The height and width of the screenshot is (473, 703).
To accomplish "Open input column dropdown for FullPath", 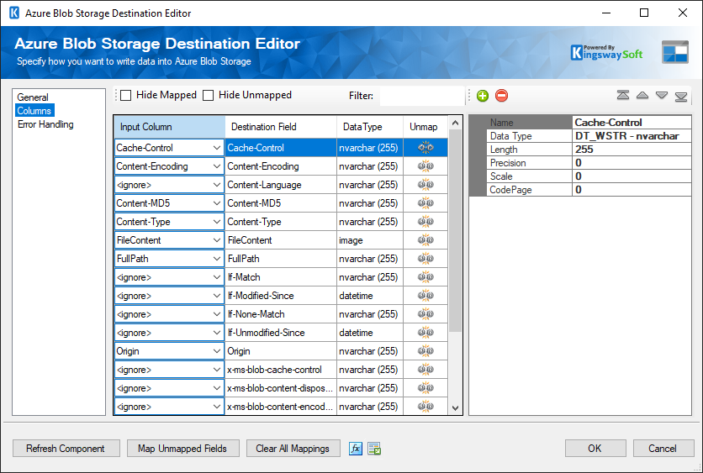I will click(217, 259).
